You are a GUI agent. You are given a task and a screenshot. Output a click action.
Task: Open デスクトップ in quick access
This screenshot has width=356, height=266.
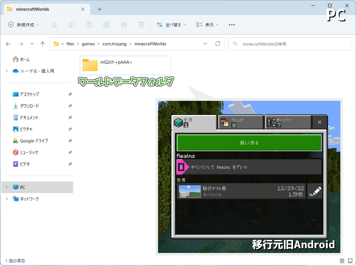[26, 94]
